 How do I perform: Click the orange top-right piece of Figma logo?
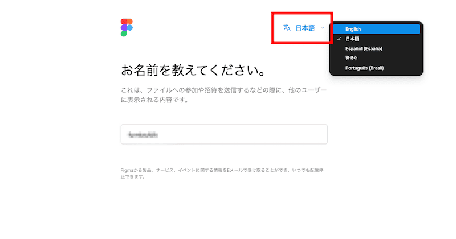130,22
